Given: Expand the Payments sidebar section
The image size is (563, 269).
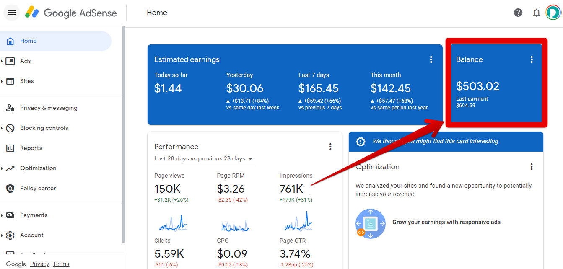Looking at the screenshot, I should [x=2, y=215].
